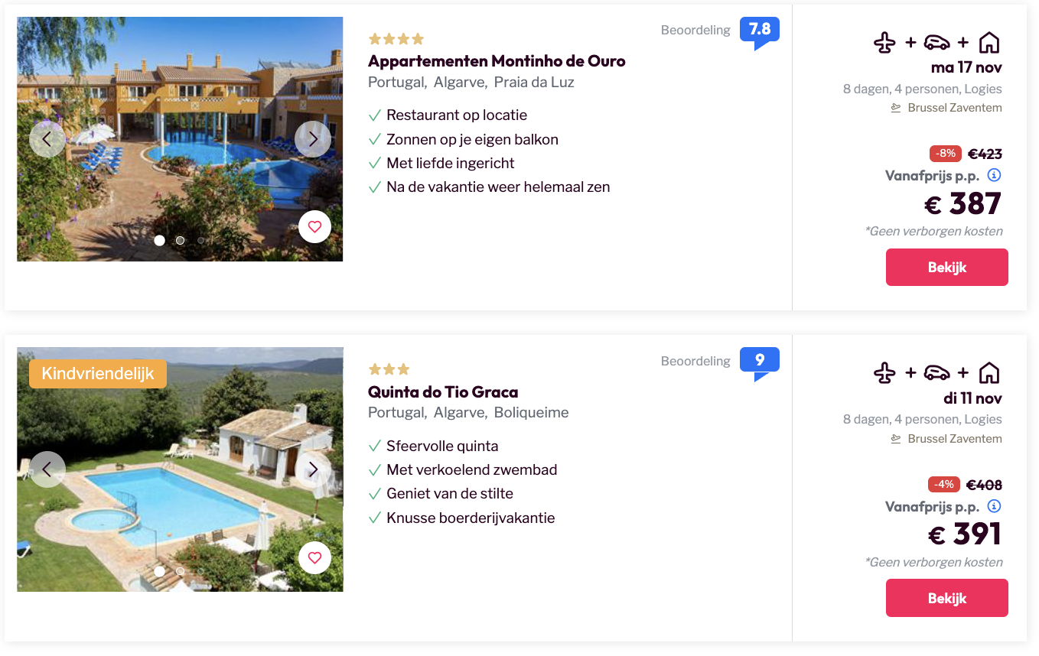
Task: Select second carousel dot on Montinho photo
Action: [x=180, y=240]
